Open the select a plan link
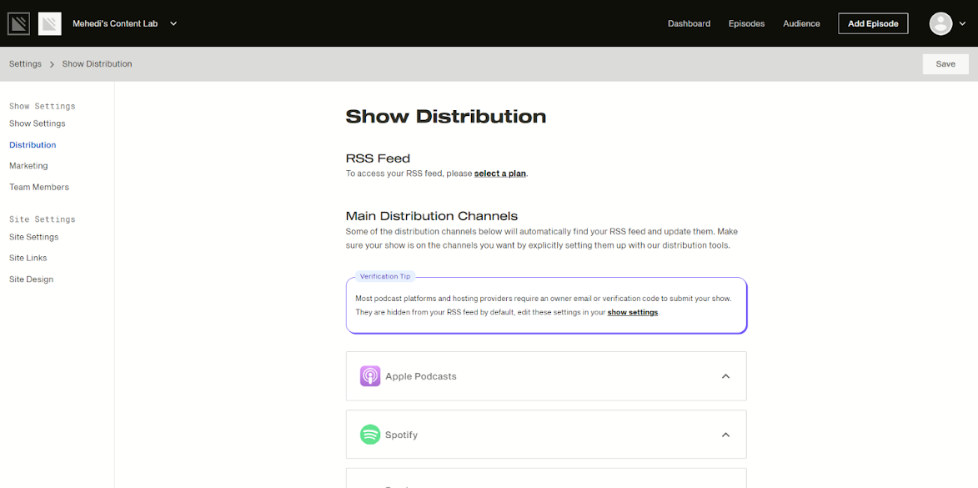The height and width of the screenshot is (488, 978). pyautogui.click(x=499, y=173)
